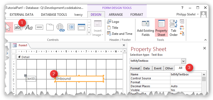Click the form selector box by rulers

click(14, 51)
